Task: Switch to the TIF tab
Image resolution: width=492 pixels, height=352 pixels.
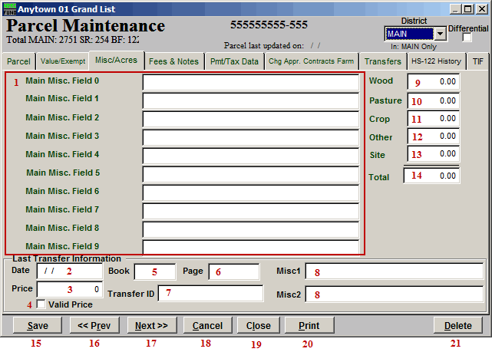Action: tap(478, 61)
